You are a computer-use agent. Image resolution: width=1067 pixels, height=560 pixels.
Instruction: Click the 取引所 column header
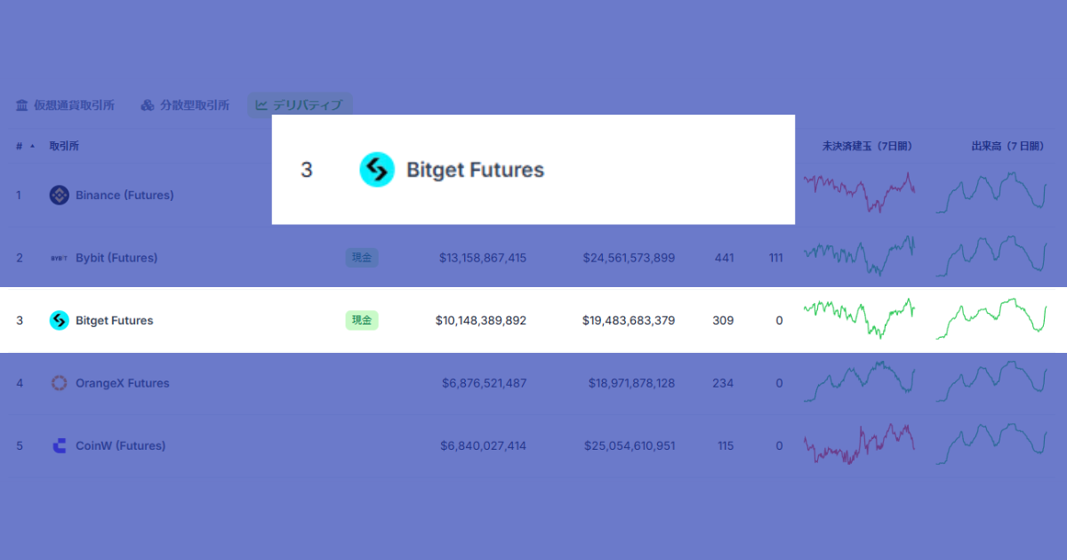click(63, 145)
